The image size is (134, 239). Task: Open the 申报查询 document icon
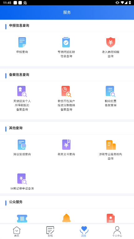click(22, 42)
